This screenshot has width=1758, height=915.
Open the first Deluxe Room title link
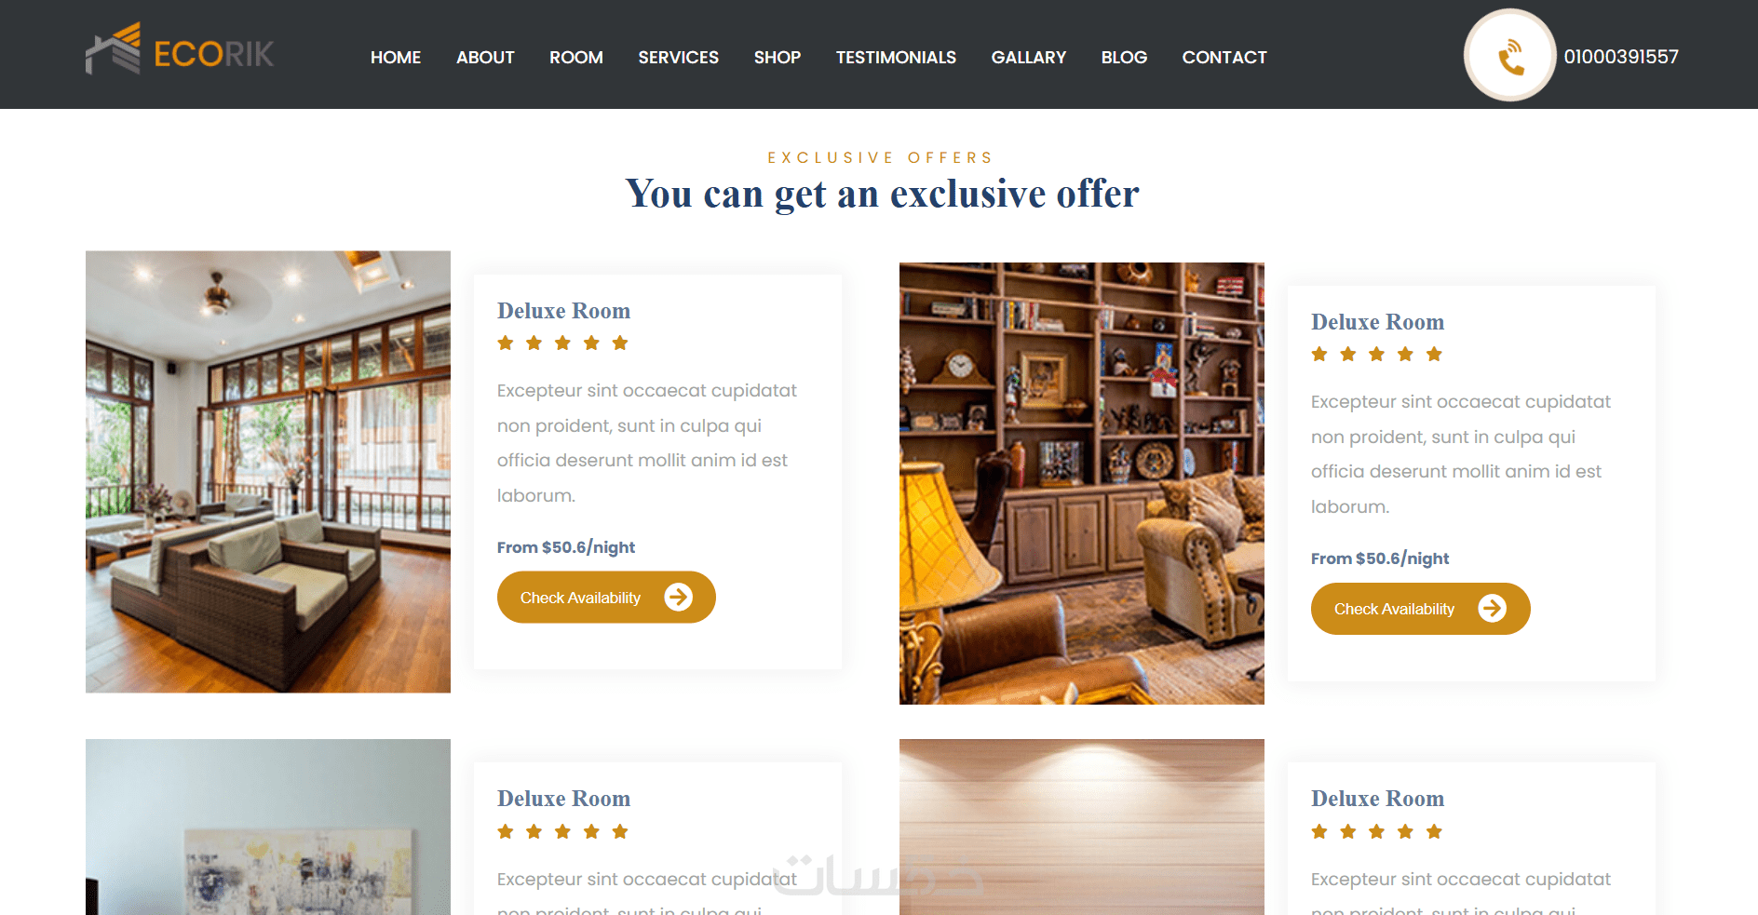tap(563, 311)
